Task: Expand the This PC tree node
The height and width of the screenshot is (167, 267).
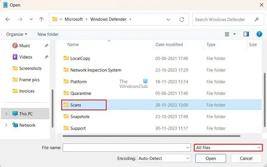Action: pyautogui.click(x=6, y=114)
